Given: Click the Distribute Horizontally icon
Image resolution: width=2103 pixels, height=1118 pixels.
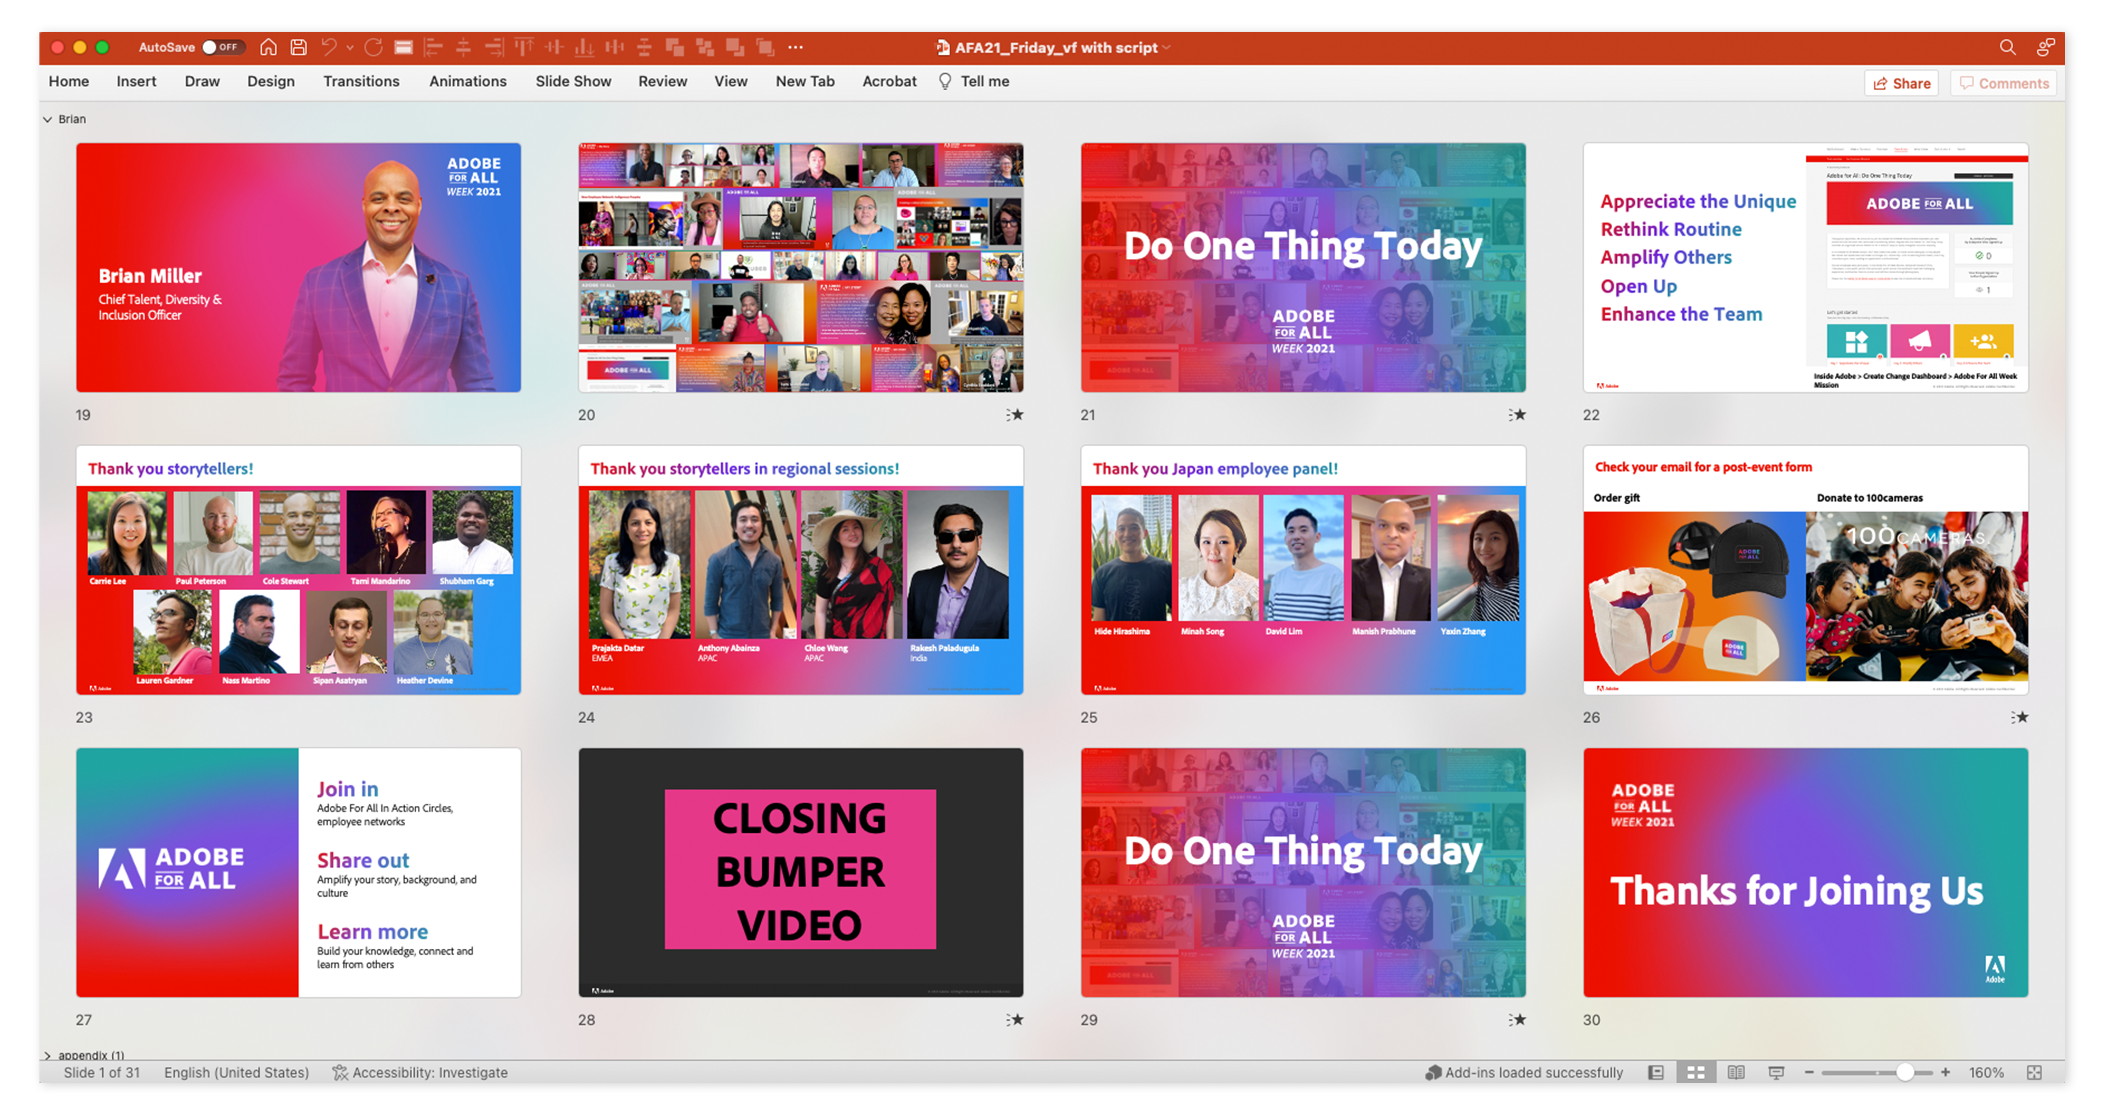Looking at the screenshot, I should (614, 47).
